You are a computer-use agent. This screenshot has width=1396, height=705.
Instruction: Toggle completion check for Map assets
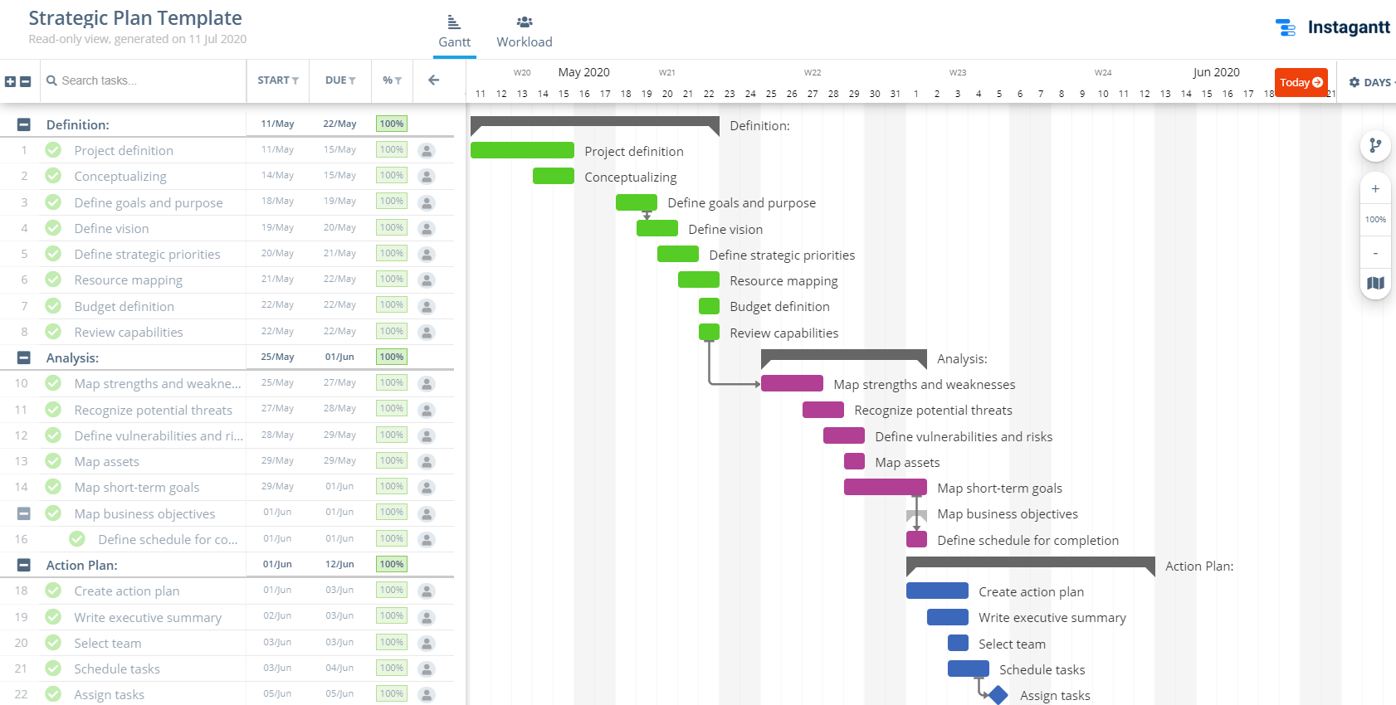tap(53, 460)
